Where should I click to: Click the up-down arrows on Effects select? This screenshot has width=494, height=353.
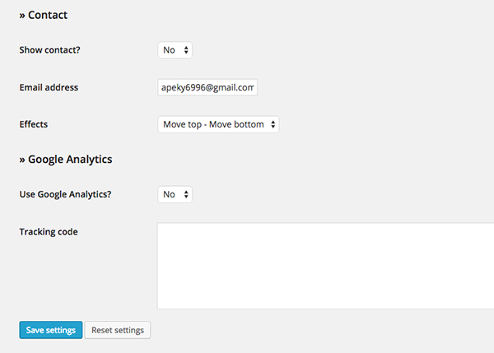[x=273, y=124]
